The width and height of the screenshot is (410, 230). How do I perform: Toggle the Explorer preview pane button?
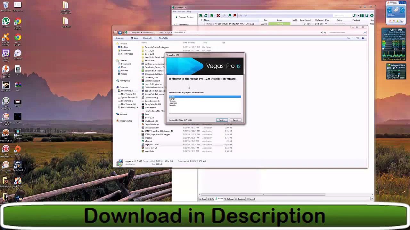tap(357, 38)
